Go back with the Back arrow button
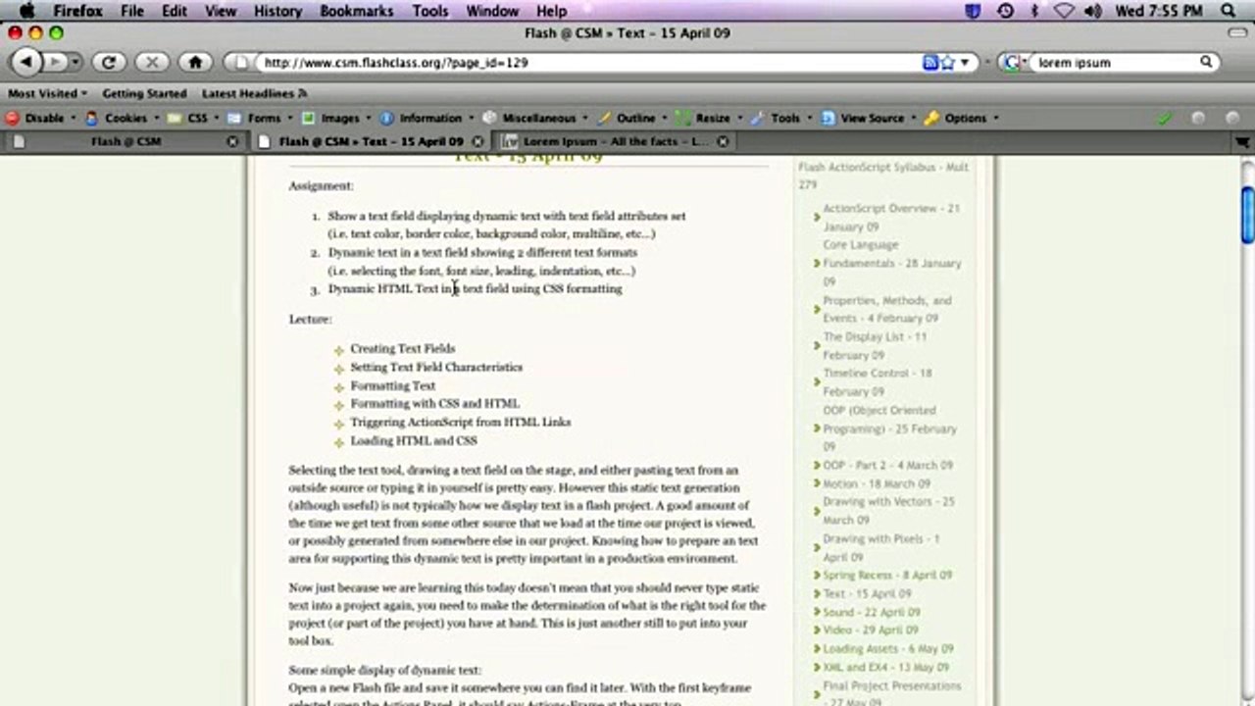Image resolution: width=1255 pixels, height=706 pixels. tap(26, 62)
